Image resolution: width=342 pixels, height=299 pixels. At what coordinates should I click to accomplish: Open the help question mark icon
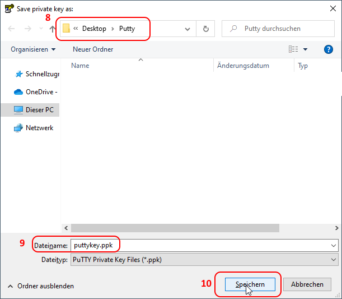(329, 49)
